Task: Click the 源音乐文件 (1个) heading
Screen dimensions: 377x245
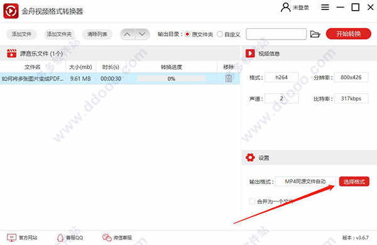Action: [x=41, y=53]
